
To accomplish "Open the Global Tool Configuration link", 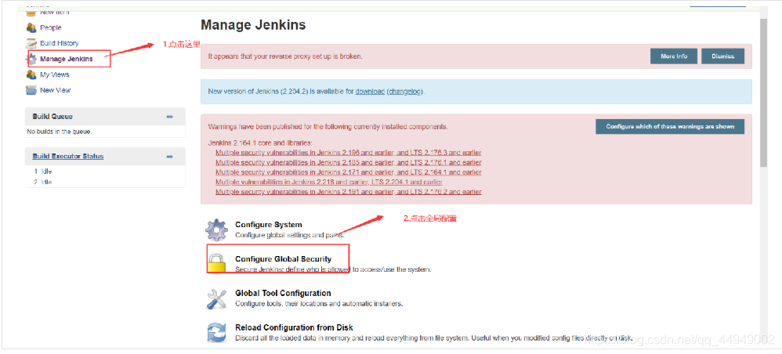I will 283,293.
